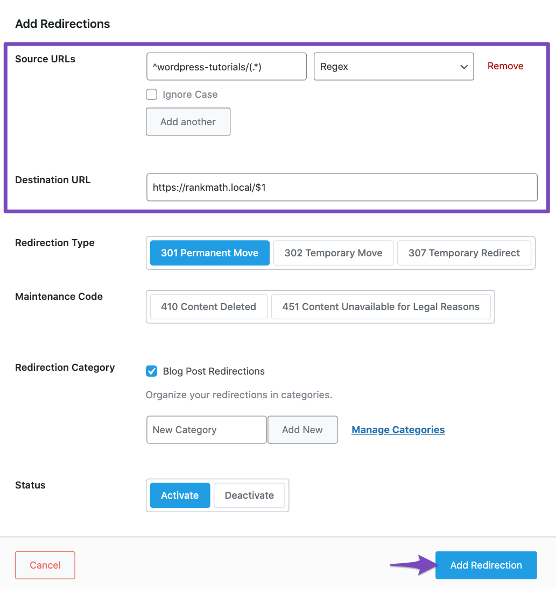This screenshot has height=589, width=556.
Task: Choose 307 Temporary Redirect option
Action: [x=464, y=253]
